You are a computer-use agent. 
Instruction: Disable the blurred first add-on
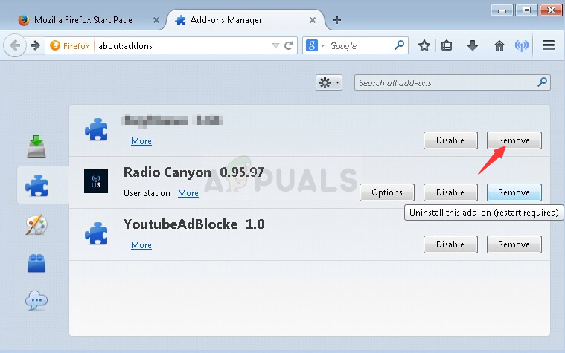[x=450, y=140]
